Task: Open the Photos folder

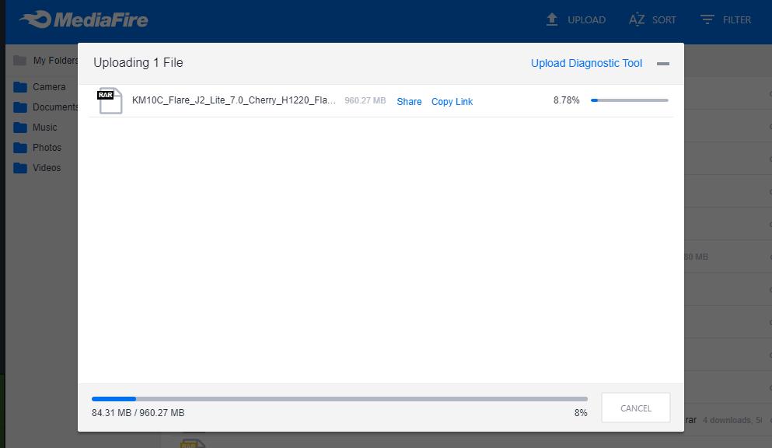Action: 47,147
